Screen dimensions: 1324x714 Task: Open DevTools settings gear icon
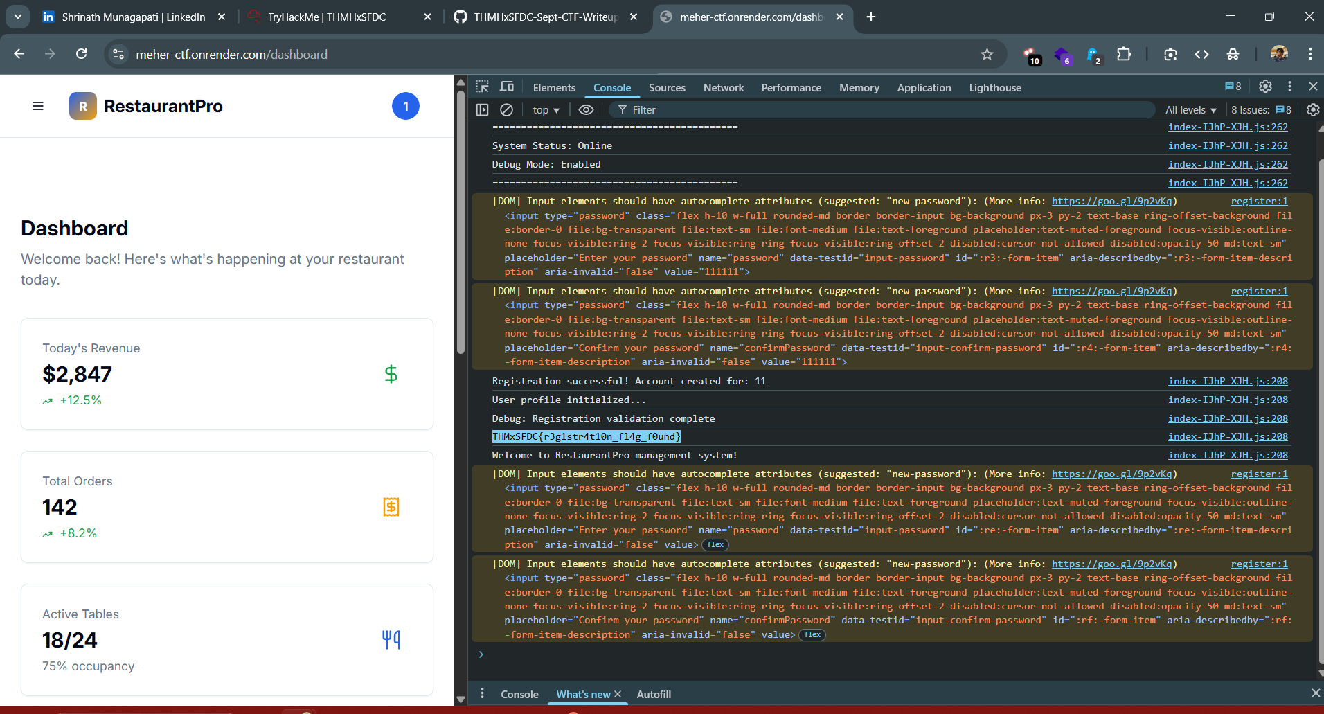pyautogui.click(x=1265, y=87)
